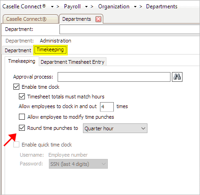Check Allow employee to modify time punches

22,116
